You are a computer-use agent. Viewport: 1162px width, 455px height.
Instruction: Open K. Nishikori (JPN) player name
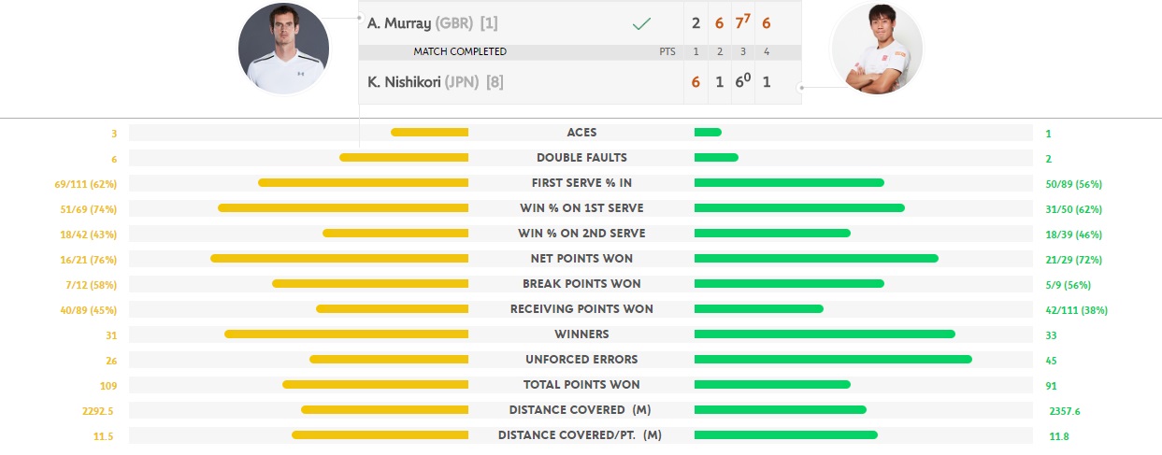click(x=423, y=82)
